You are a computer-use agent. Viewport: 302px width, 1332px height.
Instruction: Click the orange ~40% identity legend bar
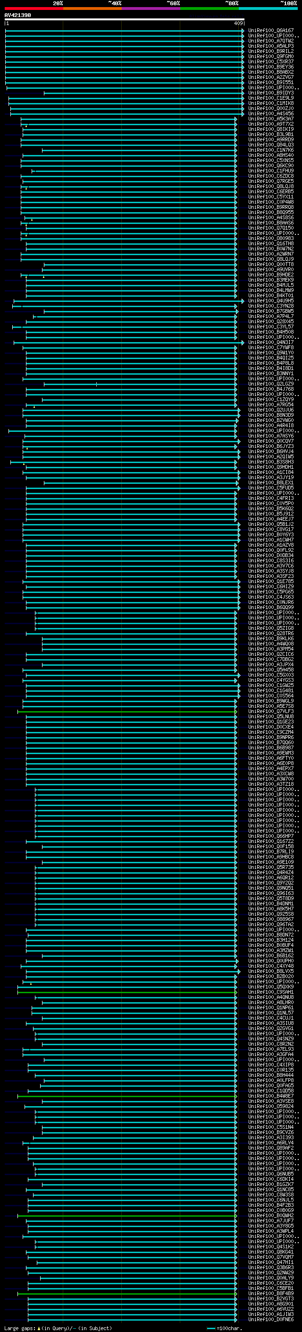(92, 9)
